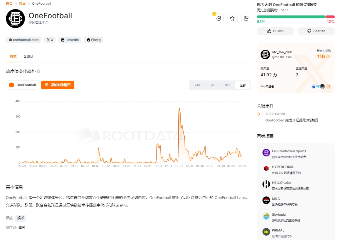Open the ofc_the_club profile avatar
This screenshot has width=340, height=240.
(265, 55)
